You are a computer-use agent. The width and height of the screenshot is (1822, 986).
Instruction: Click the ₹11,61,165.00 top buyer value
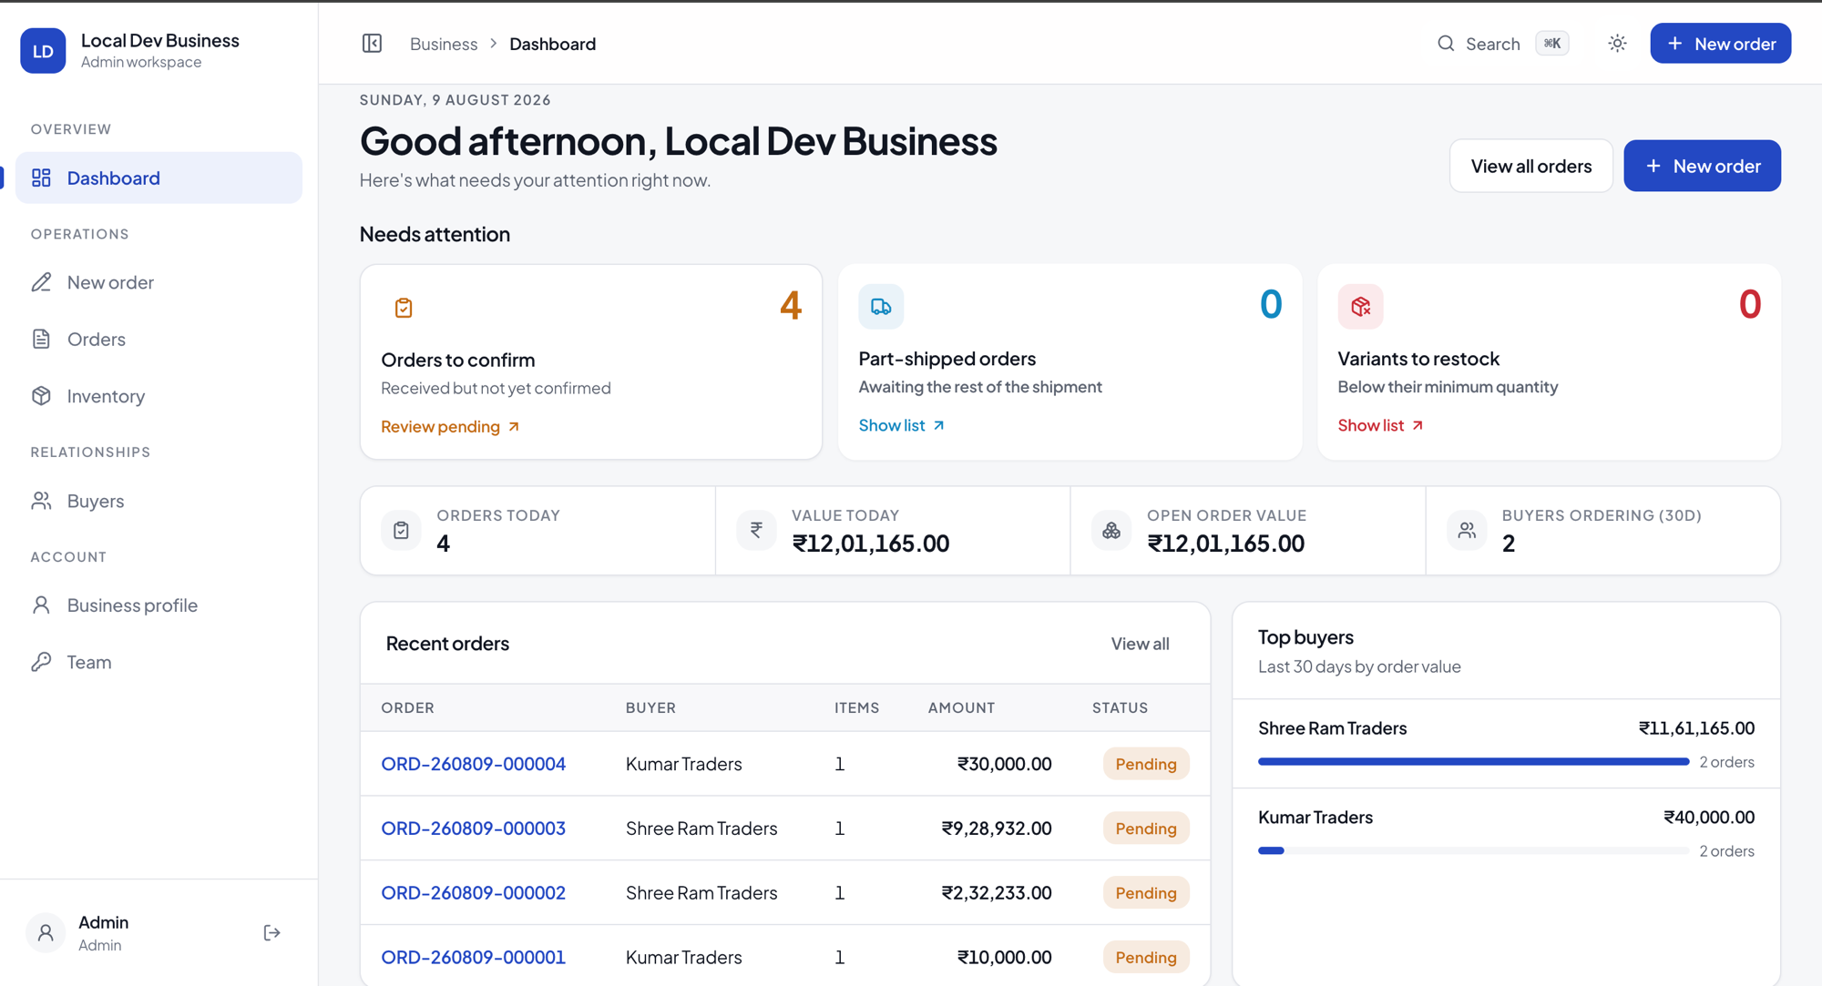[x=1696, y=728]
